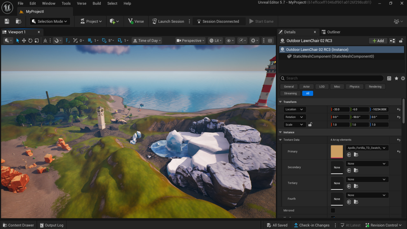Close the Viewport 1 tab
The height and width of the screenshot is (229, 407).
coord(39,32)
